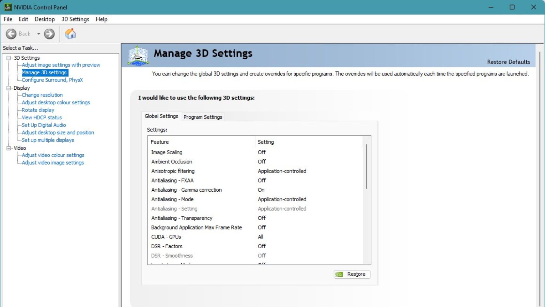Select the Antialiasing - Mode row
545x307 pixels.
click(255, 199)
